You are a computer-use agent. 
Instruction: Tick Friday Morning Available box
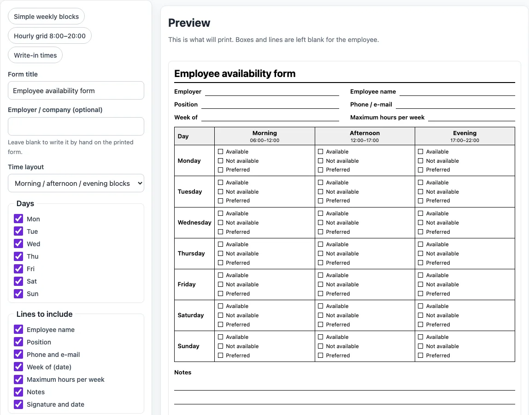(x=221, y=275)
